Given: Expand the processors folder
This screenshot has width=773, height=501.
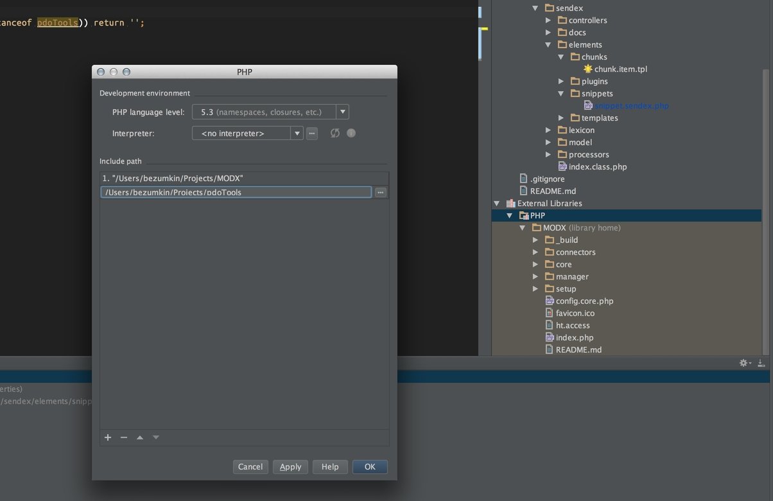Looking at the screenshot, I should coord(548,155).
